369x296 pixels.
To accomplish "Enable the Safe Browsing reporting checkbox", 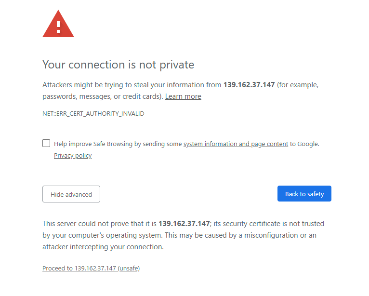I will tap(46, 143).
